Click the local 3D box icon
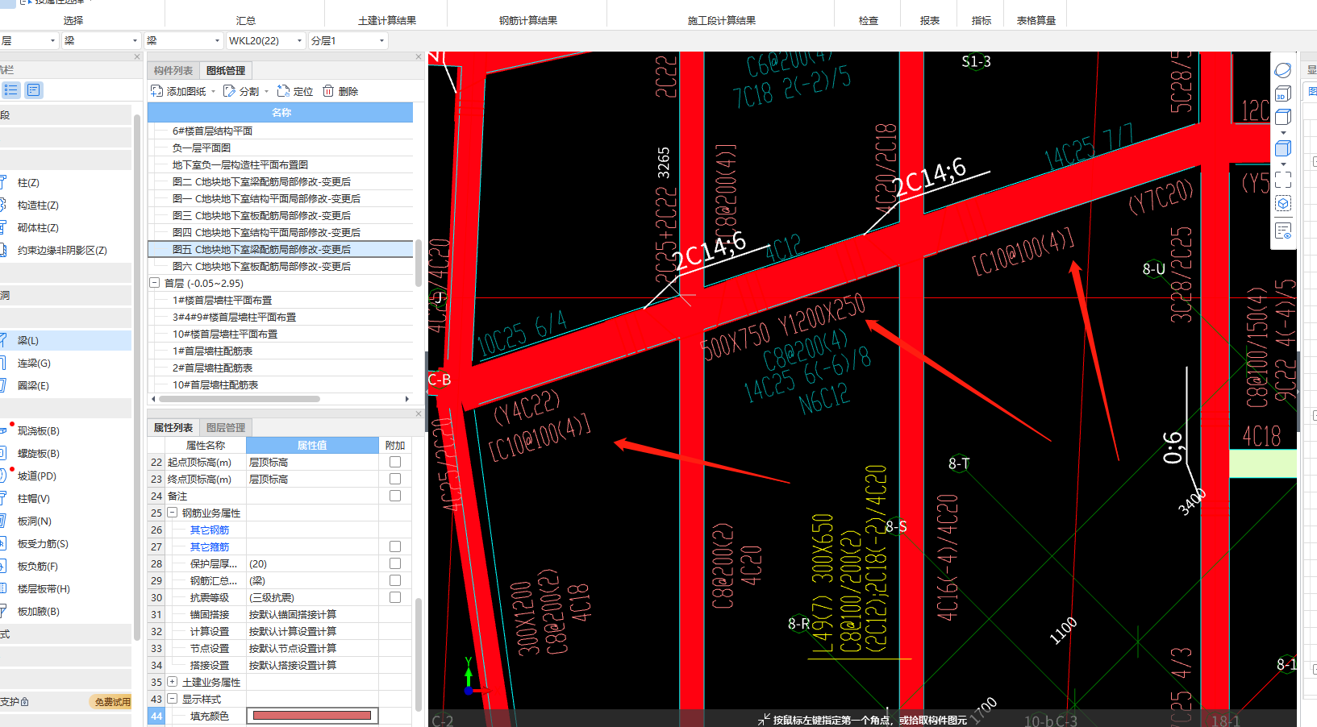Screen dimensions: 1317x727 tap(1282, 204)
